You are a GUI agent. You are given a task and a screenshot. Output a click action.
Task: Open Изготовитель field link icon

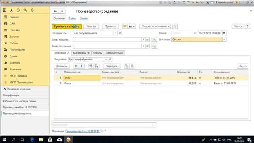(x=119, y=33)
